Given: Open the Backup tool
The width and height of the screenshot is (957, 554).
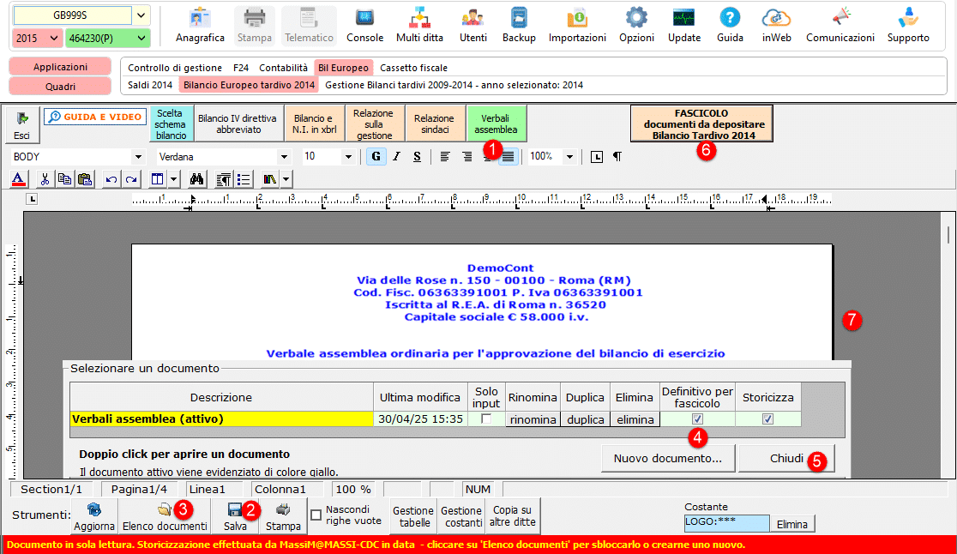Looking at the screenshot, I should [x=519, y=25].
